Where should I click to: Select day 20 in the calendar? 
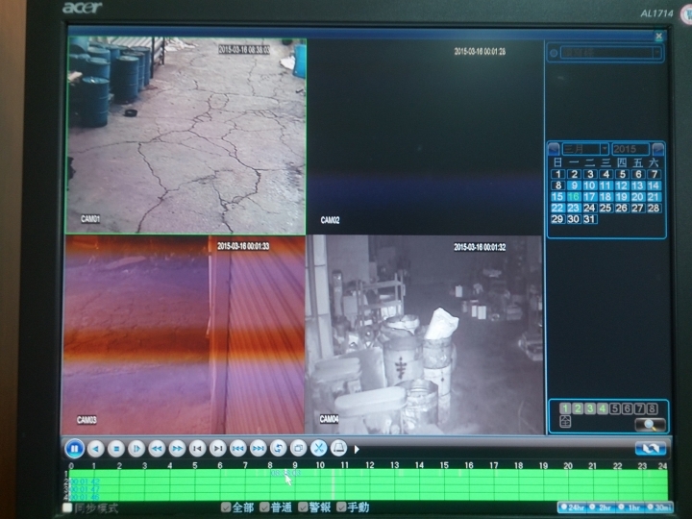[638, 197]
